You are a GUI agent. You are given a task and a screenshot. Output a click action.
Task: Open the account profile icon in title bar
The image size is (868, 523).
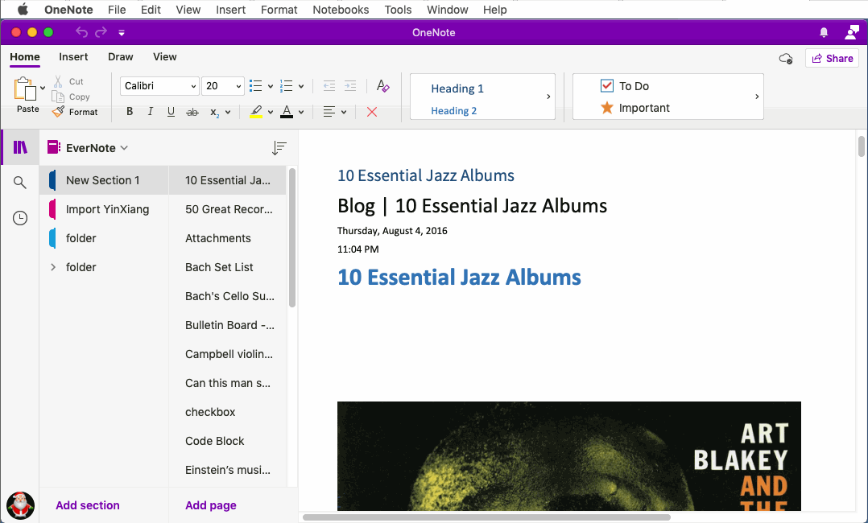[851, 32]
